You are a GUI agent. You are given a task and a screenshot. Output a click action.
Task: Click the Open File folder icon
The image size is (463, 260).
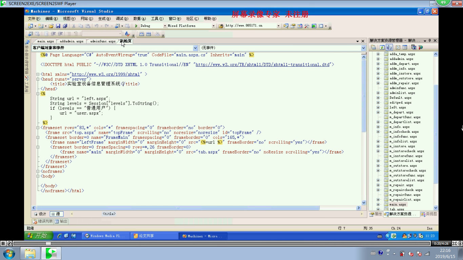(51, 26)
